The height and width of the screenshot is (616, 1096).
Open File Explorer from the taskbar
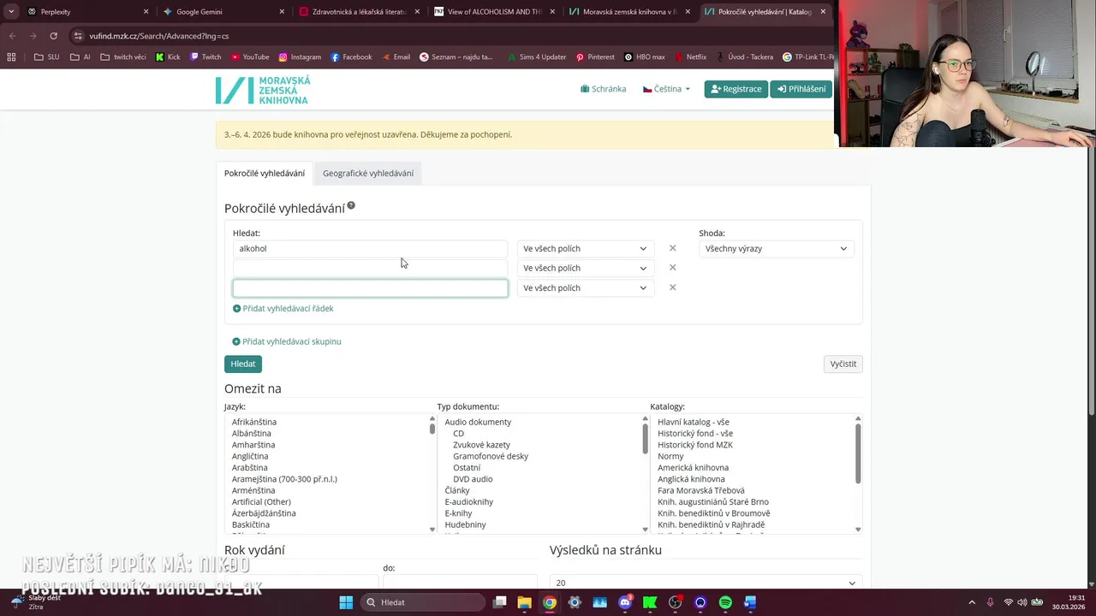click(x=524, y=602)
